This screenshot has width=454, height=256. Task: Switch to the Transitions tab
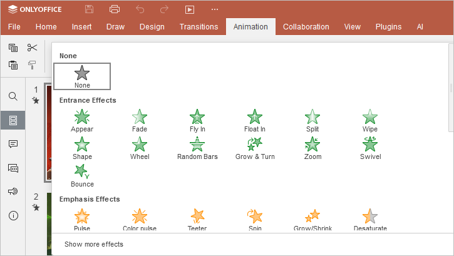(199, 27)
